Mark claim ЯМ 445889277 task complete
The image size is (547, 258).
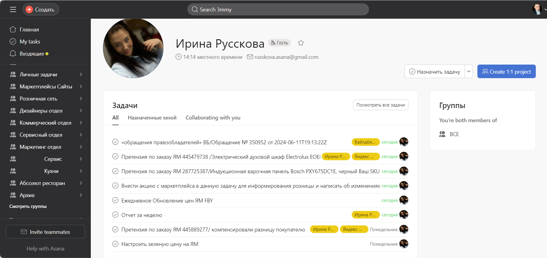pyautogui.click(x=115, y=229)
